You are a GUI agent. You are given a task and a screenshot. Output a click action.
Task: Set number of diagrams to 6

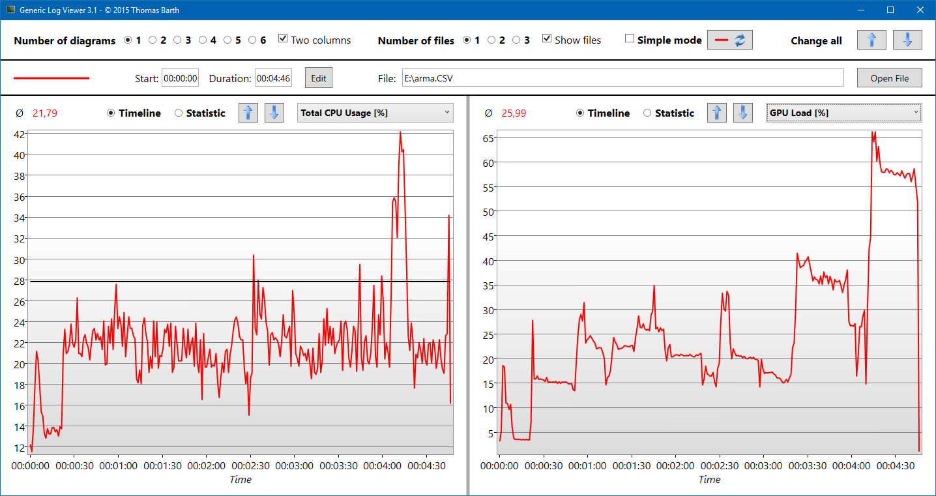coord(253,40)
